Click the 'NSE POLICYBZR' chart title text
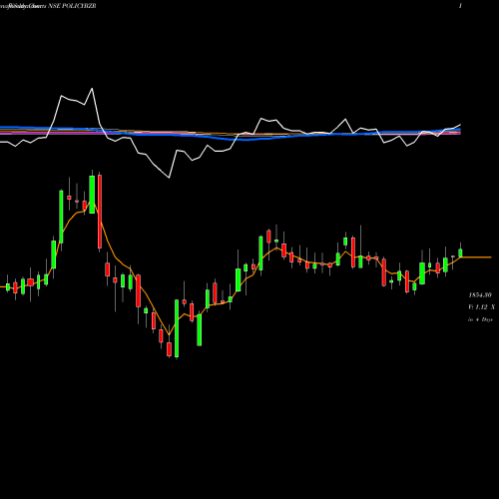499x499 pixels. 72,6
